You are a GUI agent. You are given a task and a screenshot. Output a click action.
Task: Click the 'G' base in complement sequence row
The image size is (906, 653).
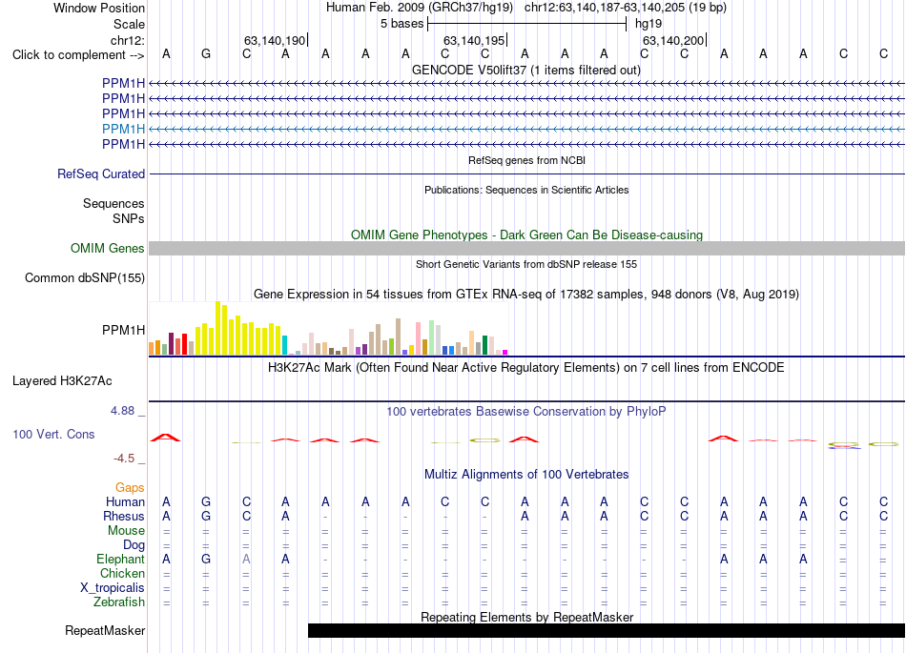(206, 53)
